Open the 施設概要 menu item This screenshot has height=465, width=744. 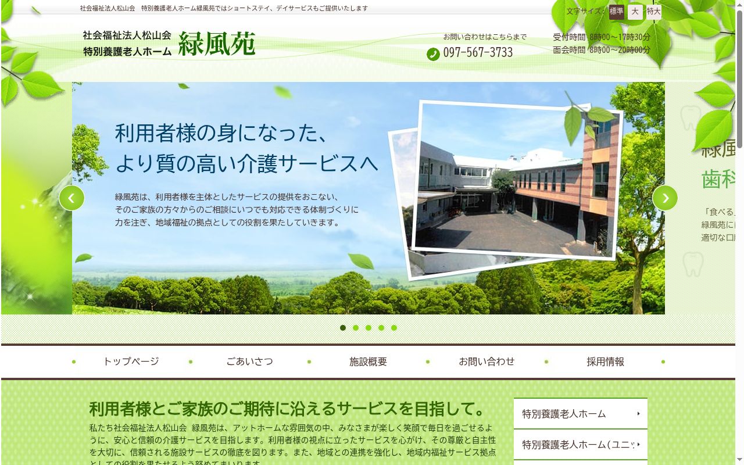tap(368, 362)
